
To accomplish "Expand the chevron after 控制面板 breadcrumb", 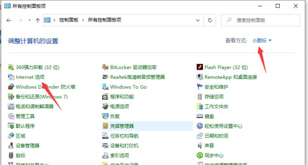I will (x=83, y=20).
